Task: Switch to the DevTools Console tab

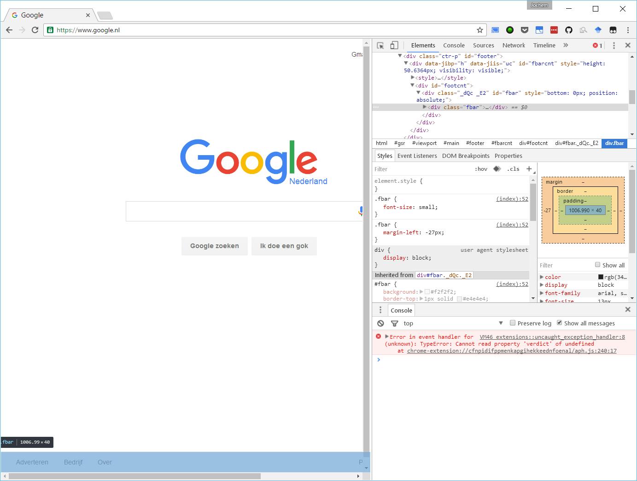Action: 454,45
